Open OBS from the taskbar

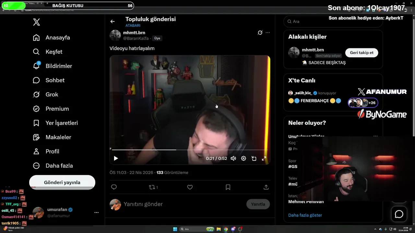[x=240, y=229]
